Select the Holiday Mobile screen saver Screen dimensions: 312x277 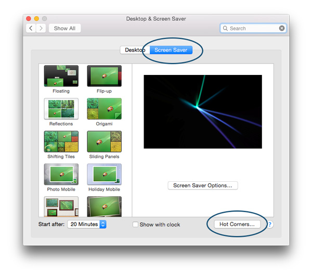(x=105, y=174)
